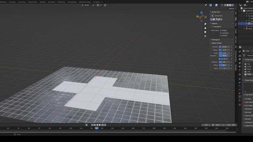
Task: Switch to wireframe viewport shading
Action: [x=225, y=5]
